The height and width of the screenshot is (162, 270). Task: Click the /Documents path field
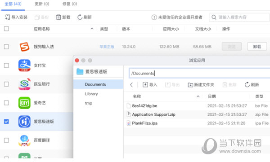[x=199, y=73]
